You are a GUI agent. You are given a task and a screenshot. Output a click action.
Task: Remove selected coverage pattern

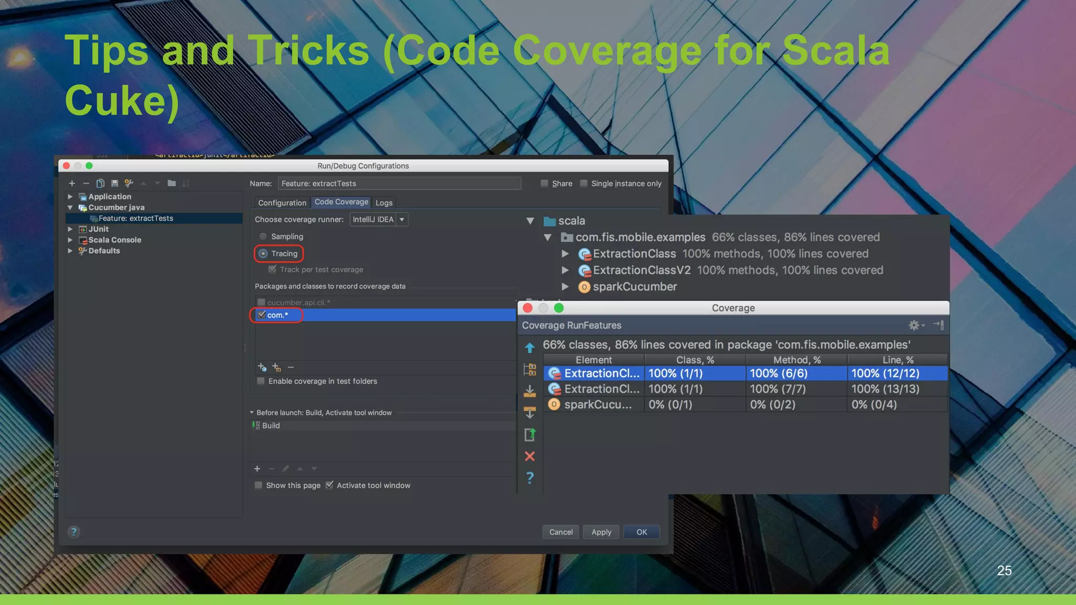coord(291,367)
